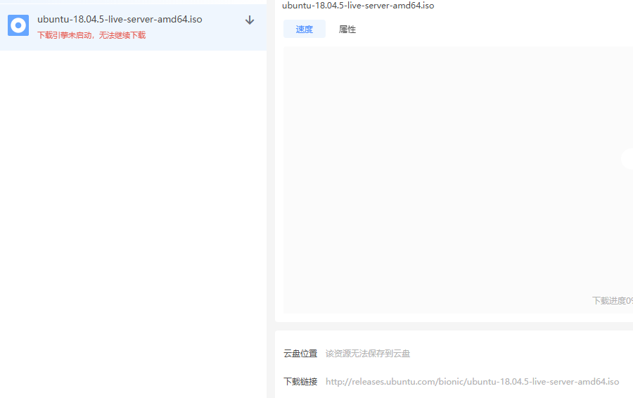Click blank space between file name and arrow icon
The height and width of the screenshot is (398, 633).
(x=224, y=20)
